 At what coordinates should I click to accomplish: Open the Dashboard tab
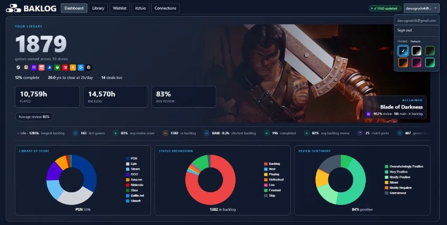pyautogui.click(x=74, y=8)
